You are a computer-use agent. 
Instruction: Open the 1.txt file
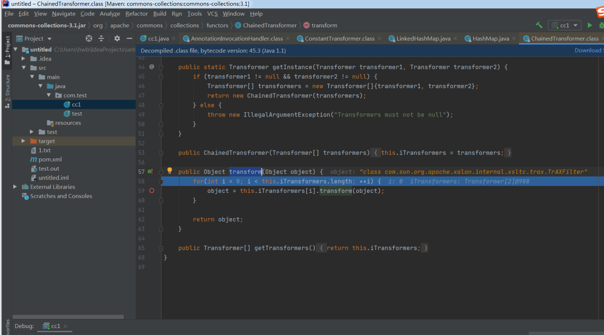pos(41,150)
